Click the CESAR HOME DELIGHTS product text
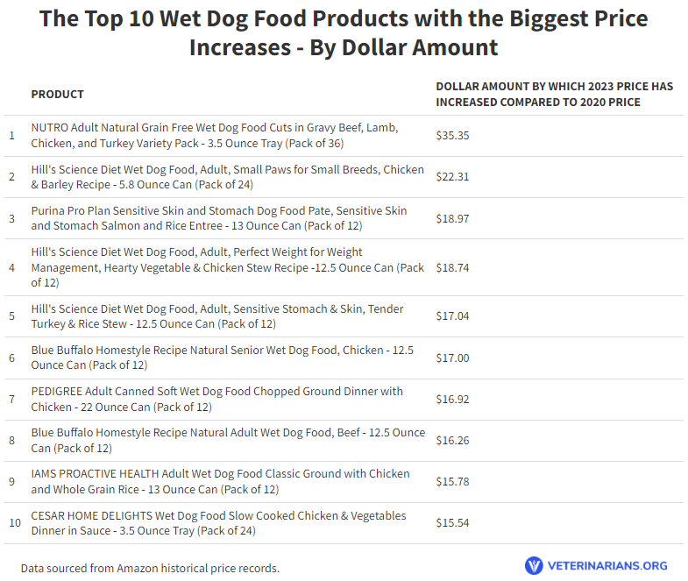 pyautogui.click(x=218, y=523)
